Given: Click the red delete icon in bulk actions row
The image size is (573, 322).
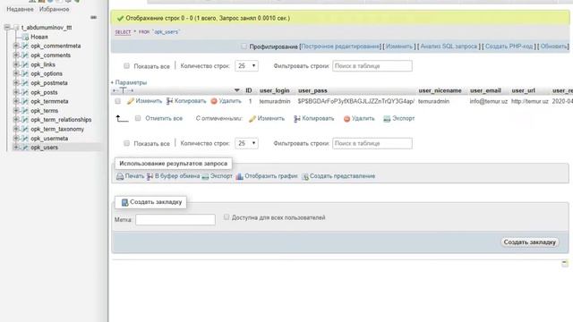Looking at the screenshot, I should point(346,119).
